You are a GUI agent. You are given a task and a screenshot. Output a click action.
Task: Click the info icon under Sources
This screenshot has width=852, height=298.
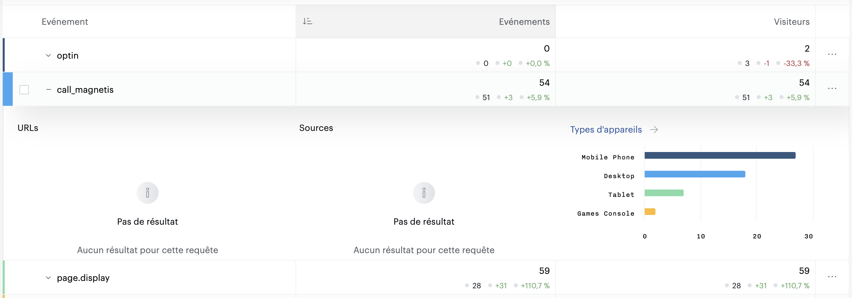coord(424,193)
